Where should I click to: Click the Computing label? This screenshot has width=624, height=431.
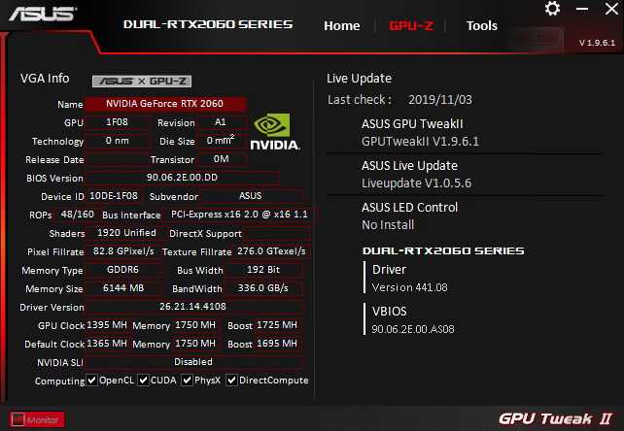(59, 381)
